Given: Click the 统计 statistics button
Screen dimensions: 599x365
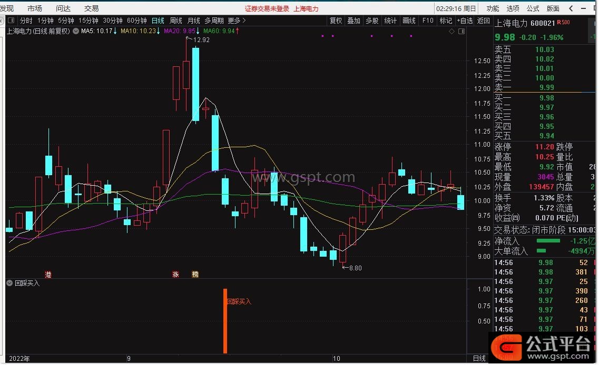Looking at the screenshot, I should tap(390, 21).
